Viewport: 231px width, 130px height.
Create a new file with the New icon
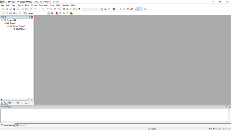click(3, 9)
